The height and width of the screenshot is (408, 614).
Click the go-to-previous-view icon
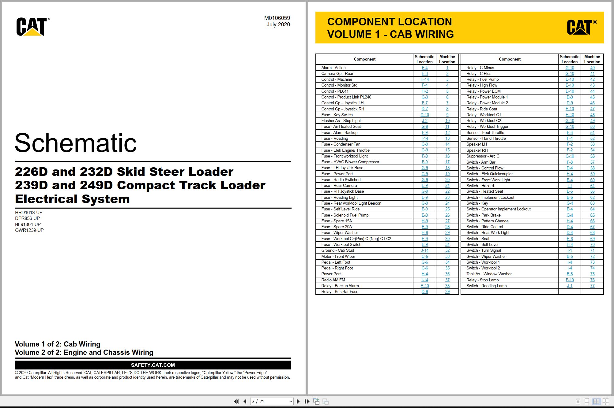316,401
